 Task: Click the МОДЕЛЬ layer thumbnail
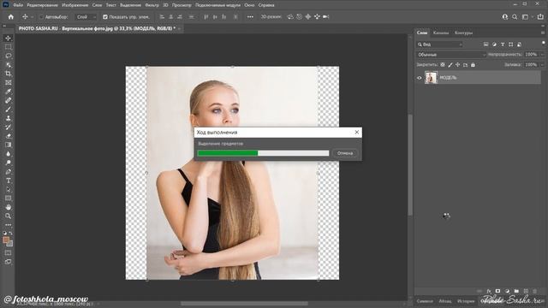click(x=431, y=78)
